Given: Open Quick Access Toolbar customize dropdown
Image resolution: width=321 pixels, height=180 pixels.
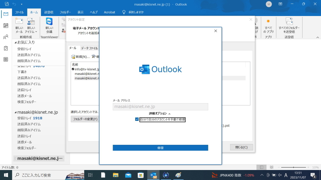Looking at the screenshot, I should pyautogui.click(x=22, y=4).
